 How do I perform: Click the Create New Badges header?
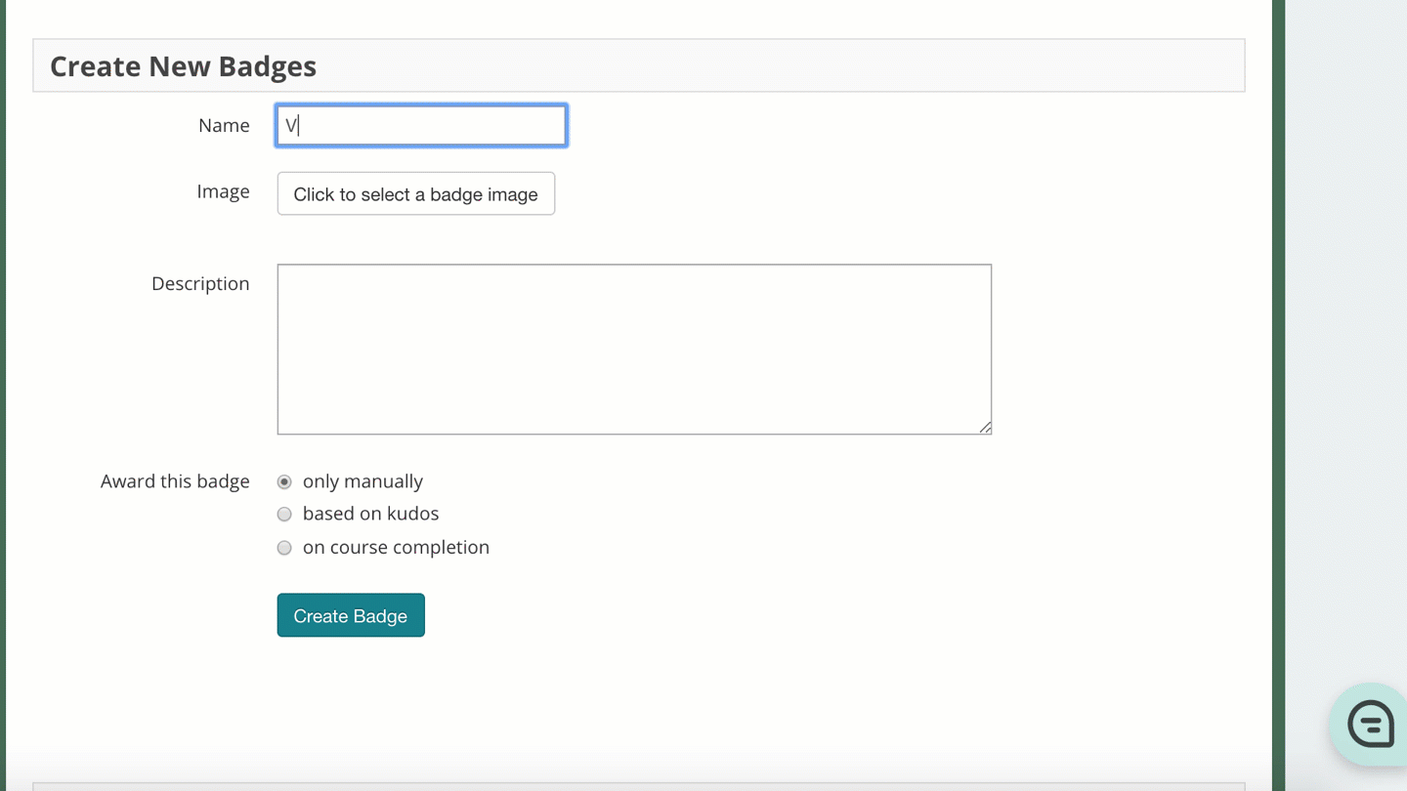(x=183, y=65)
